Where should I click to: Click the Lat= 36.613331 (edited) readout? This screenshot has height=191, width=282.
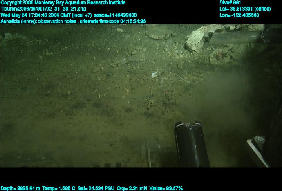pyautogui.click(x=245, y=9)
